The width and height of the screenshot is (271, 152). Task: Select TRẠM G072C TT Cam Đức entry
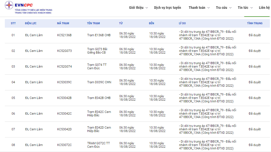coord(98,145)
